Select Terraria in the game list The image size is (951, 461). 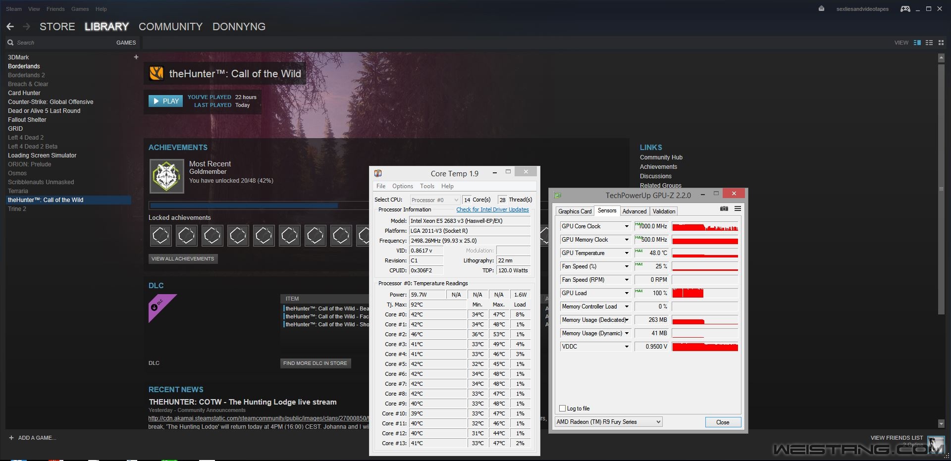click(18, 191)
